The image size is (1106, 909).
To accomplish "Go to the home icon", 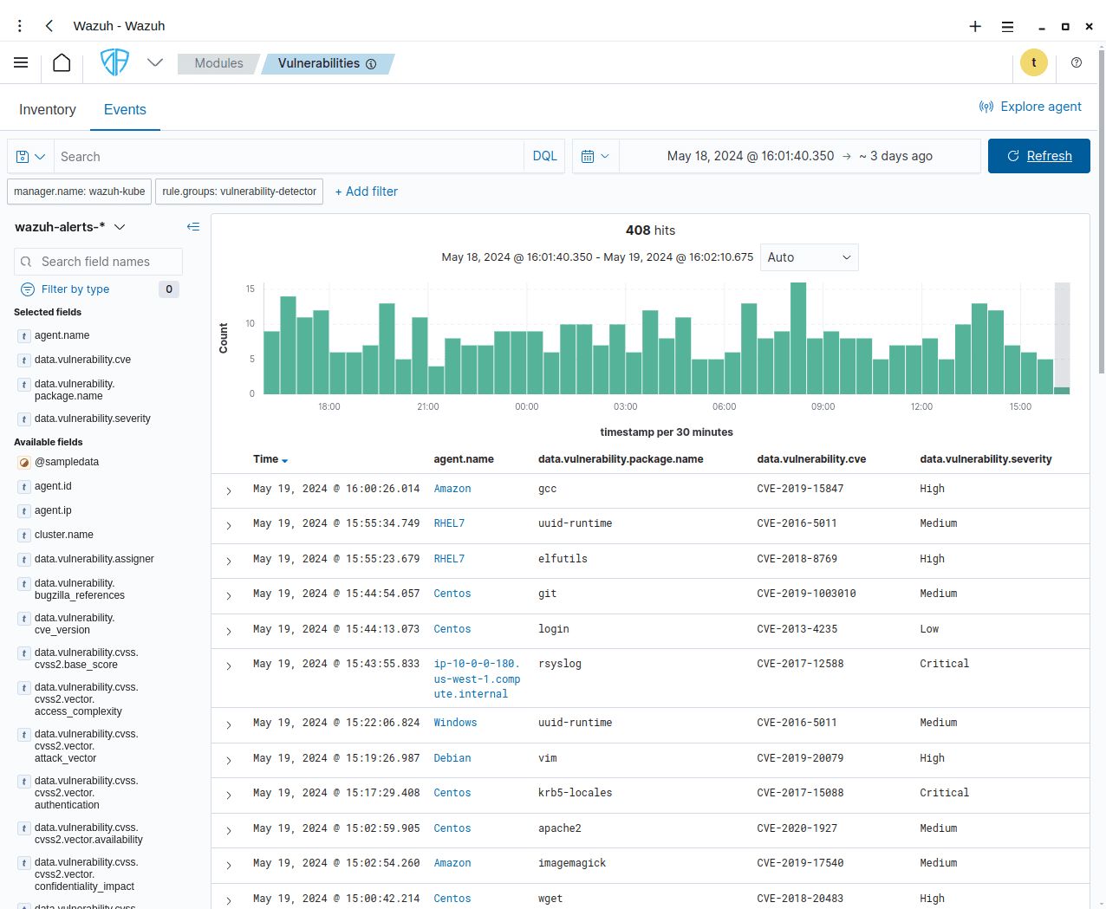I will click(62, 62).
